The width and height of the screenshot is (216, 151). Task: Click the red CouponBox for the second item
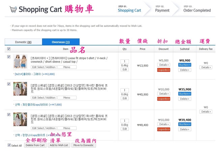pos(164,99)
